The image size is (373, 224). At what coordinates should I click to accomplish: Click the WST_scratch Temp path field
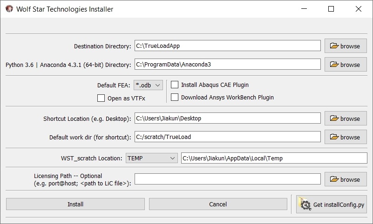coord(274,158)
